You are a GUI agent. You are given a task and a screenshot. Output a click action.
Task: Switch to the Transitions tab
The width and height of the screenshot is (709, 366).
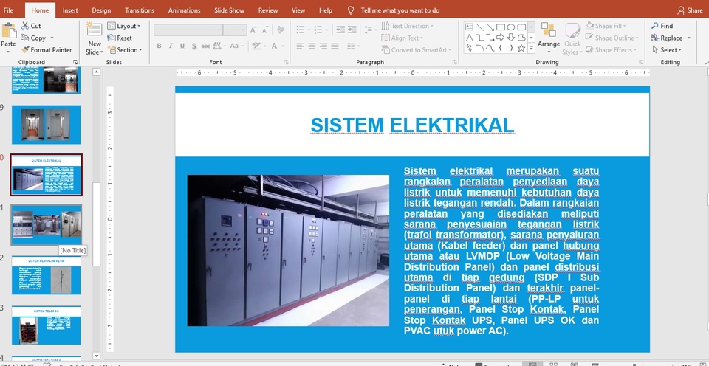tap(140, 10)
